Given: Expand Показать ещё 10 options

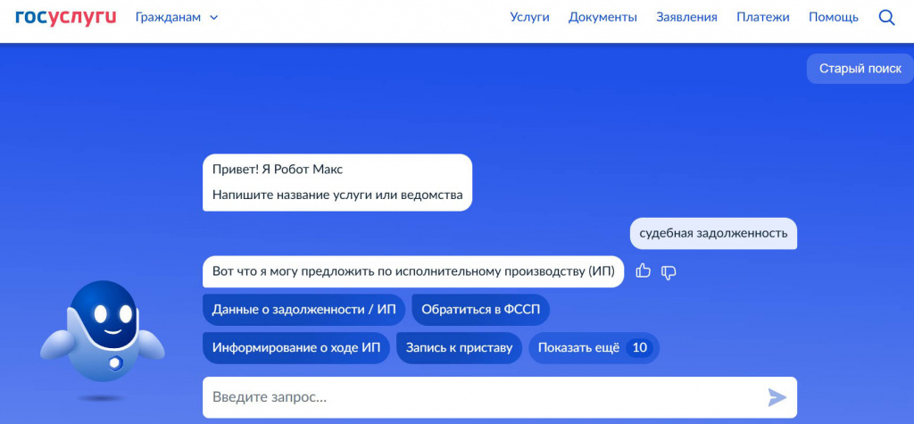Looking at the screenshot, I should click(594, 348).
